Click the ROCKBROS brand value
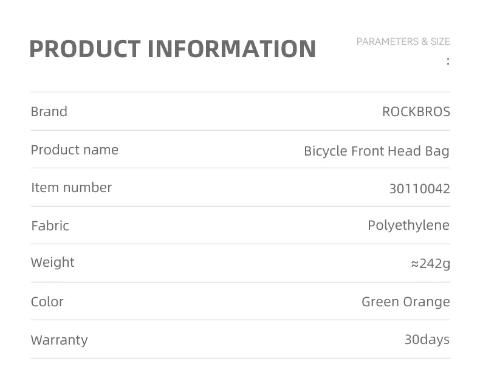This screenshot has width=480, height=378. click(416, 112)
